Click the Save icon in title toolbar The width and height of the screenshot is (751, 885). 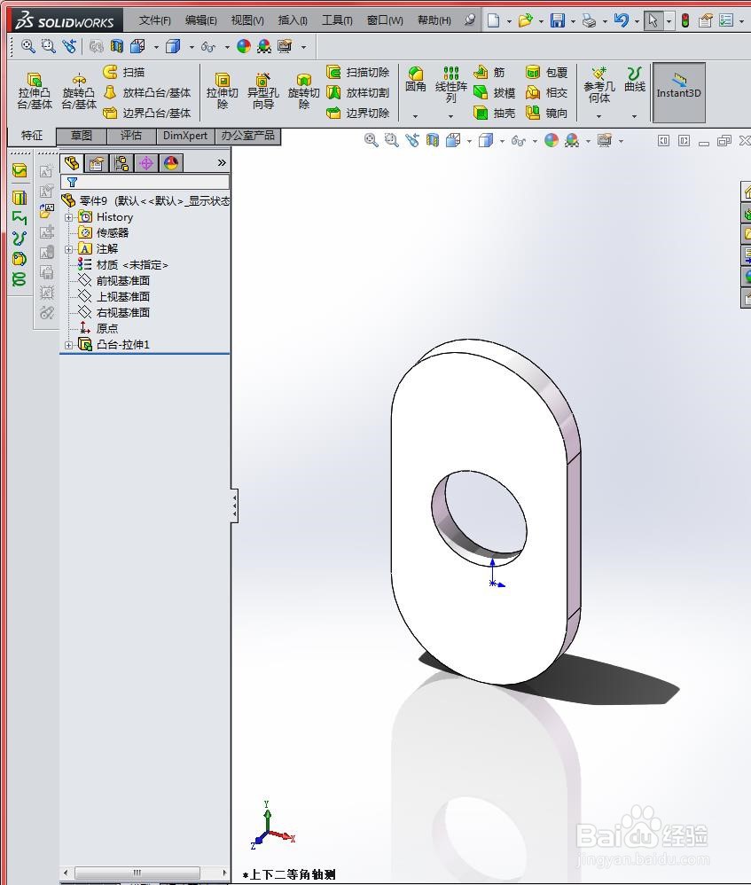[558, 21]
